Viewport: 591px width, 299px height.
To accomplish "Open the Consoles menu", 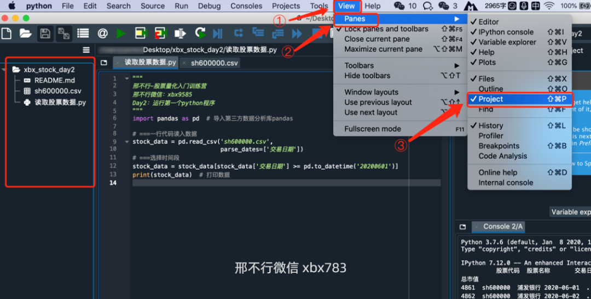I will (246, 5).
